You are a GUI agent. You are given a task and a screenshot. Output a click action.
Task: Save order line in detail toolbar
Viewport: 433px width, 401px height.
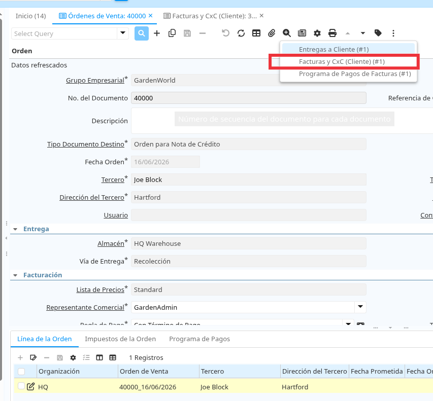tap(60, 358)
